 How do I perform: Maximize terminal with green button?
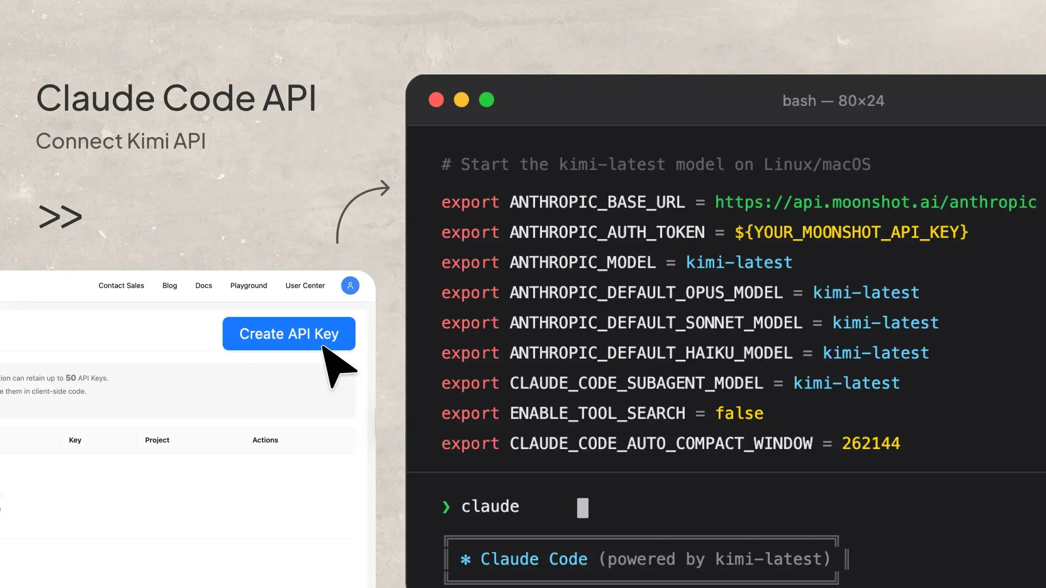pyautogui.click(x=486, y=100)
